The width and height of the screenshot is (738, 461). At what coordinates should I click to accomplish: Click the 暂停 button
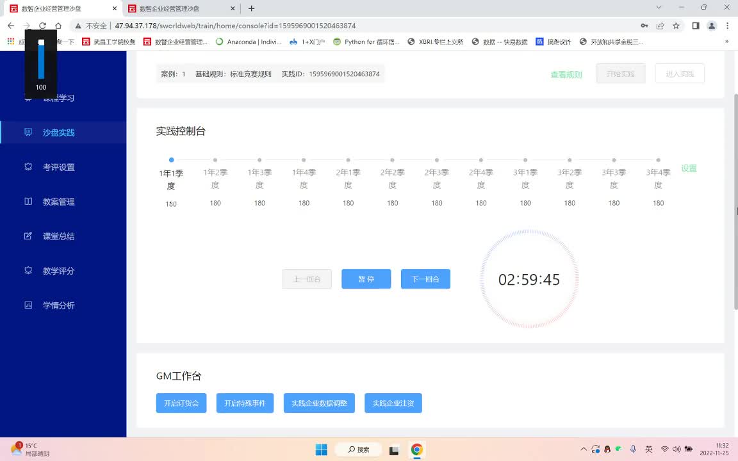[366, 279]
